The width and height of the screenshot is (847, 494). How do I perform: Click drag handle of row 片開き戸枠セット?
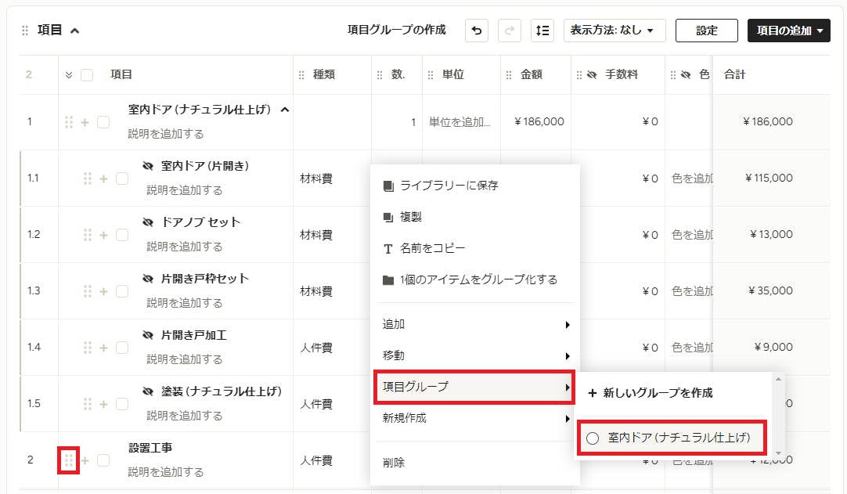pyautogui.click(x=88, y=291)
